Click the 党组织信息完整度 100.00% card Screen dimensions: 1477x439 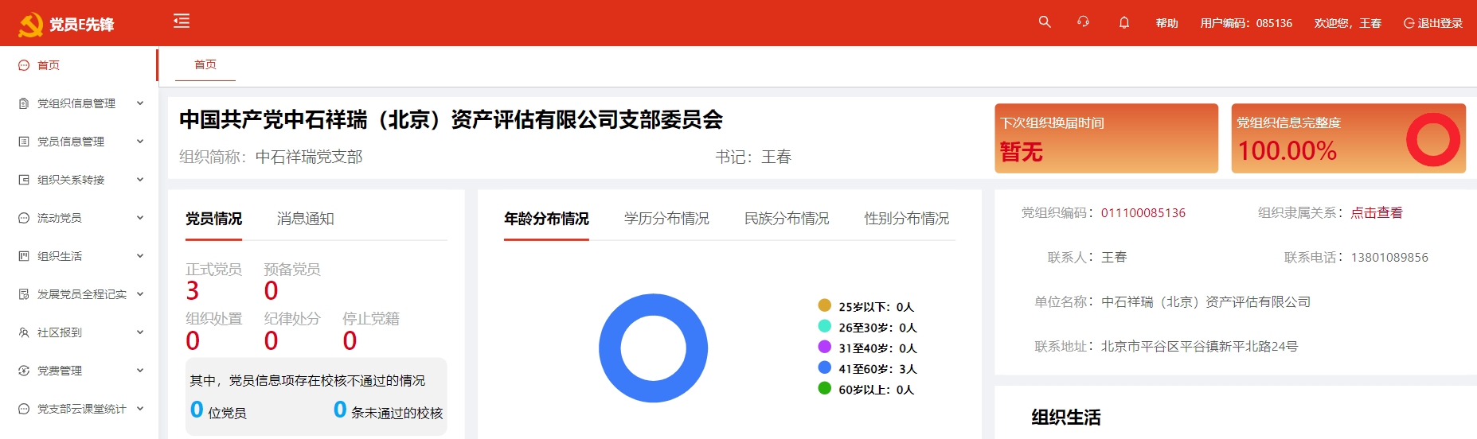click(x=1347, y=138)
